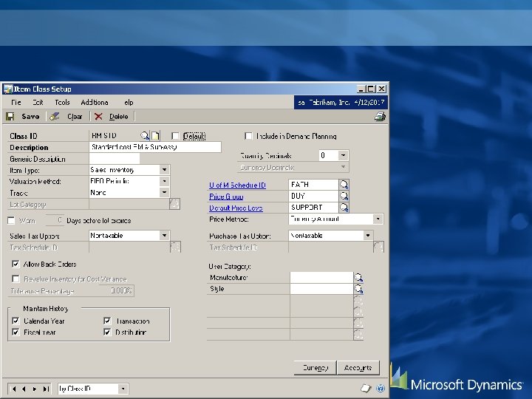Expand the Valuation Method dropdown
The height and width of the screenshot is (399, 532).
164,181
